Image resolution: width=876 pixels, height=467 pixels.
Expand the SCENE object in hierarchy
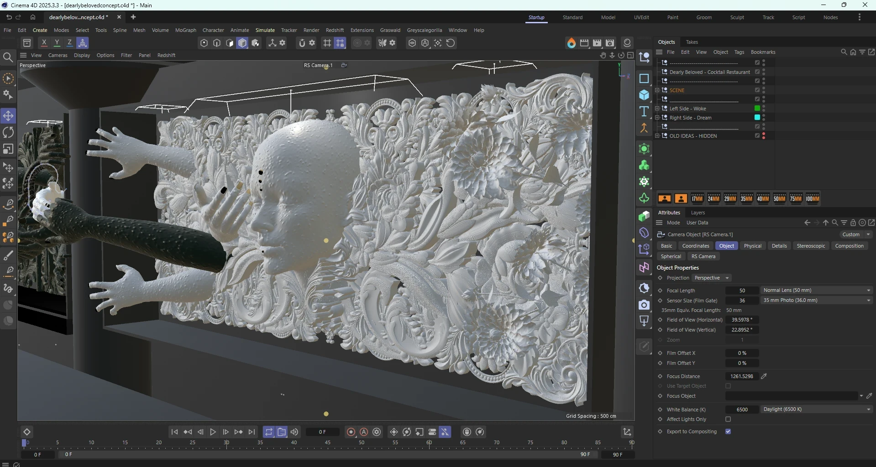(x=657, y=90)
